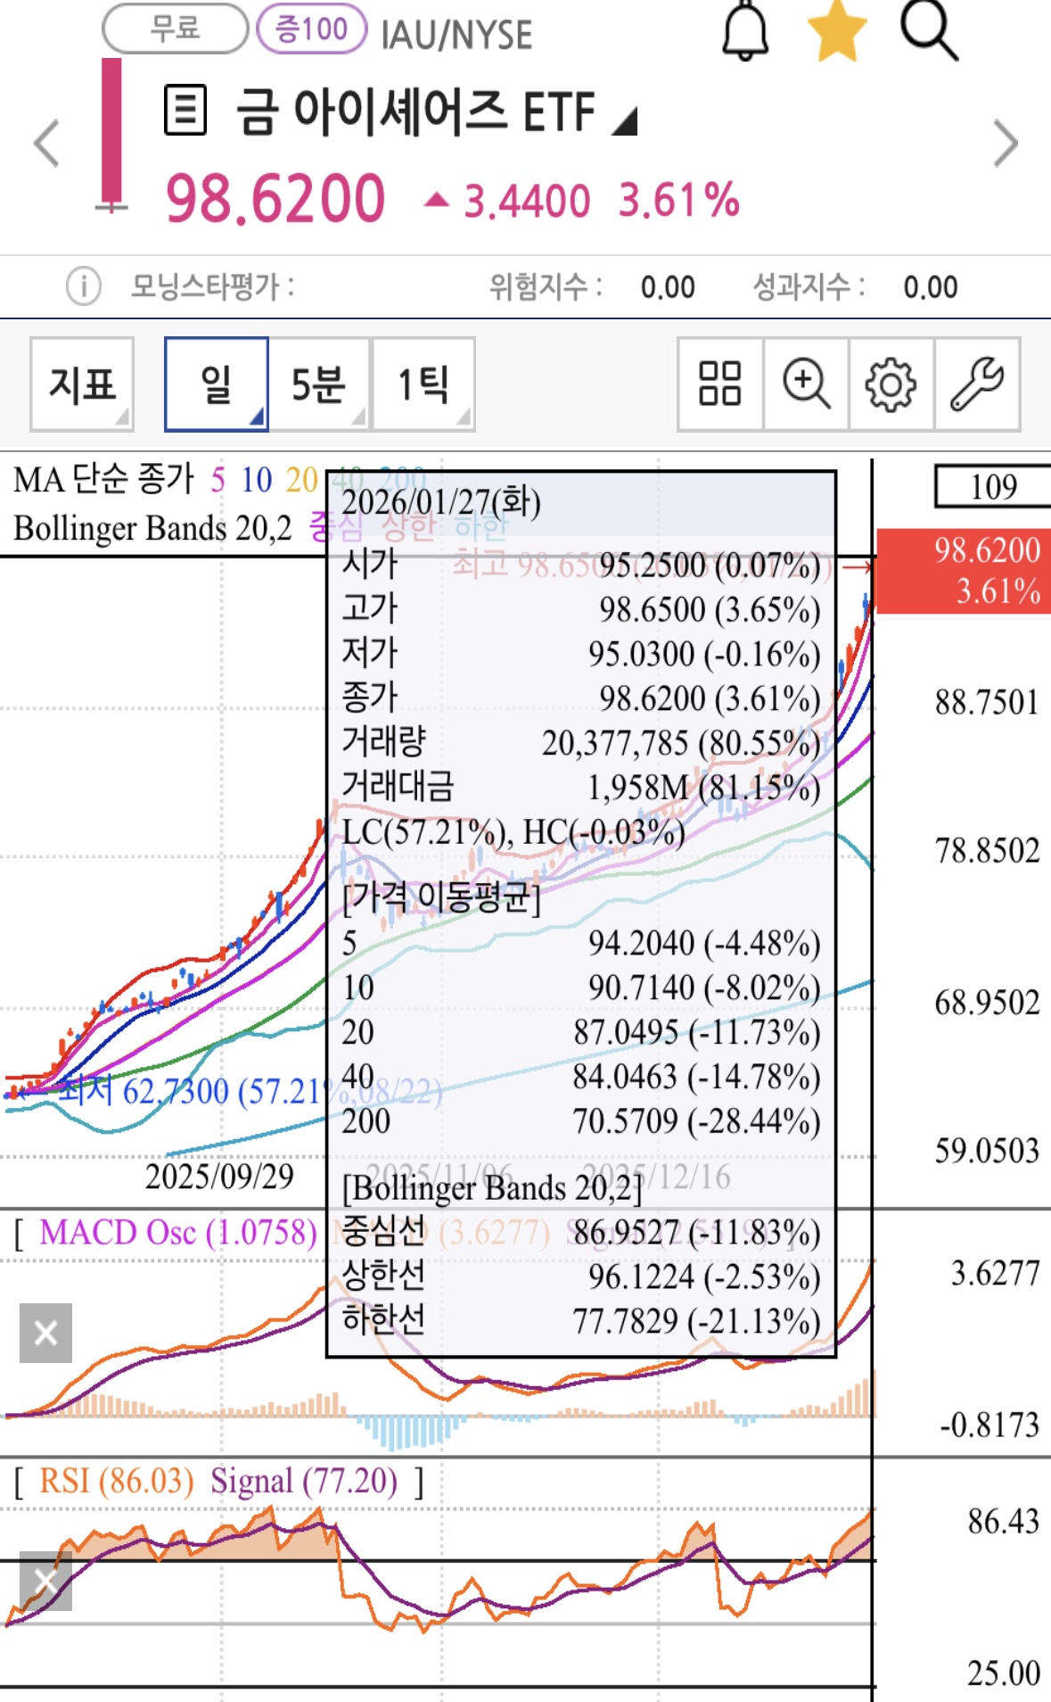Expand the triangle next to 금 아이셰어즈 ETF
Image resolution: width=1051 pixels, height=1702 pixels.
click(625, 120)
